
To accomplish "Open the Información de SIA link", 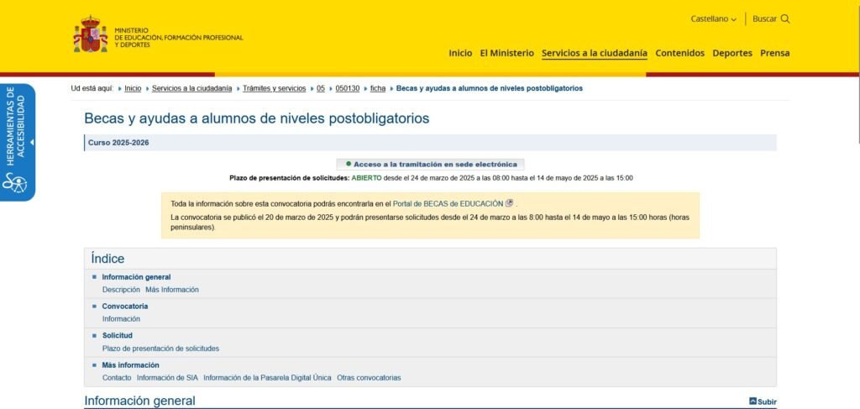I will pyautogui.click(x=167, y=377).
